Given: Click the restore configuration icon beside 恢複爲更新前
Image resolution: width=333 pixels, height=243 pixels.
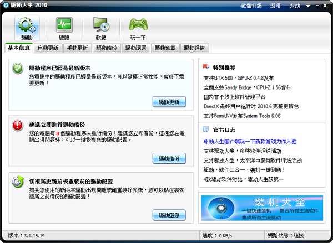Looking at the screenshot, I should [x=17, y=182].
